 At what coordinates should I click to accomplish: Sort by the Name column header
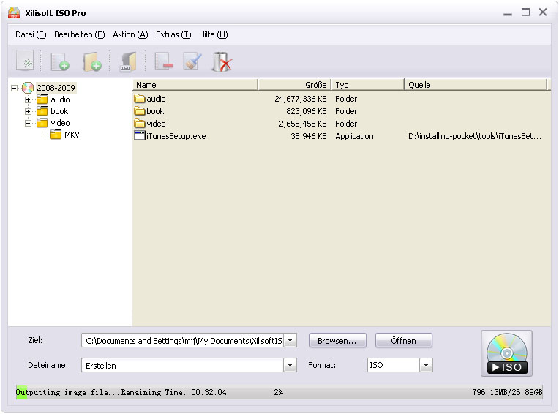(195, 85)
